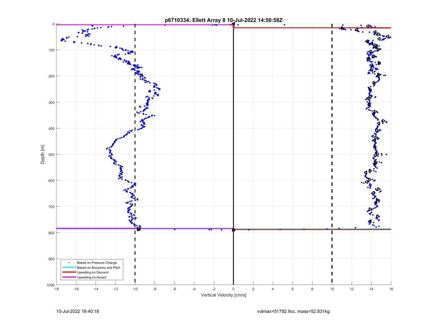The image size is (432, 320).
Task: Click the magenta line sample in the legend
Action: (69, 277)
